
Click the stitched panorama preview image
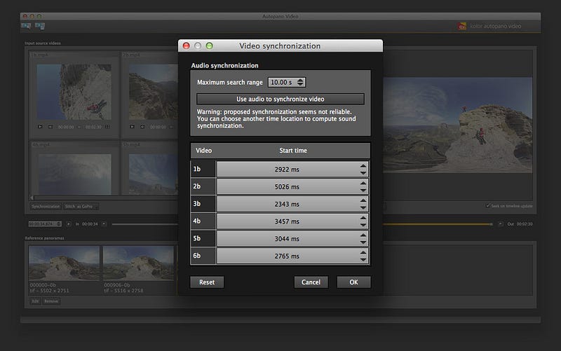(458, 125)
